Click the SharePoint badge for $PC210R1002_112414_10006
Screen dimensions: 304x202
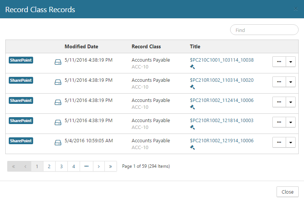click(x=21, y=100)
